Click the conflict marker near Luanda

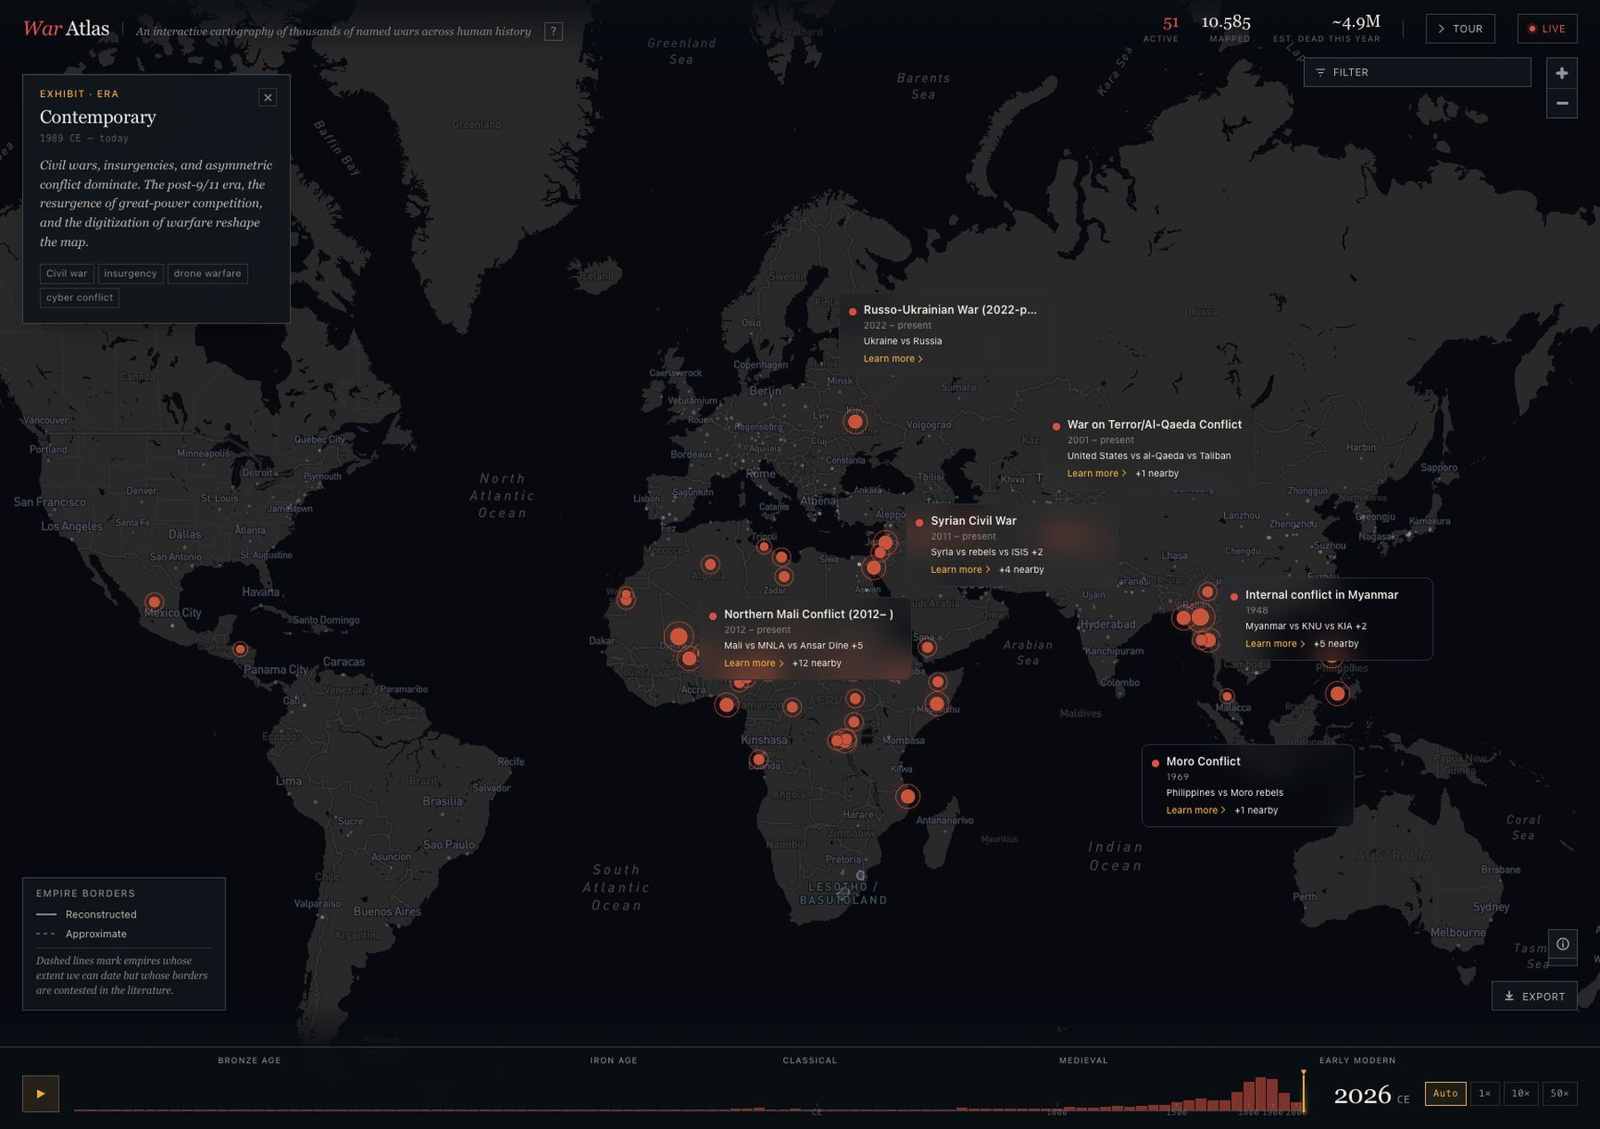pyautogui.click(x=758, y=759)
